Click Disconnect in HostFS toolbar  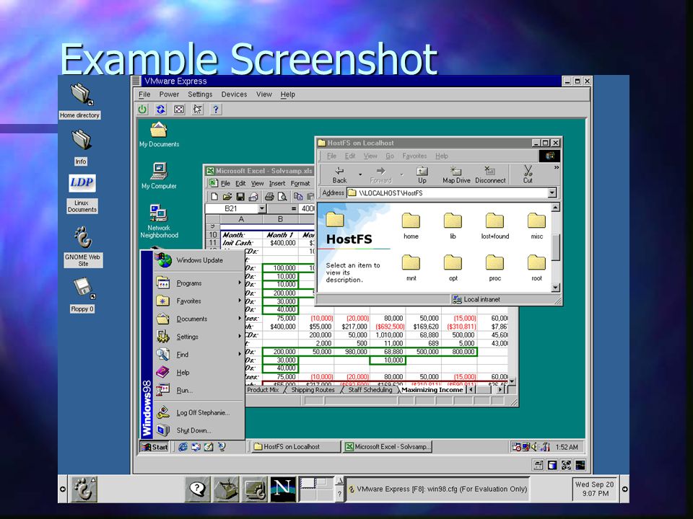coord(490,174)
